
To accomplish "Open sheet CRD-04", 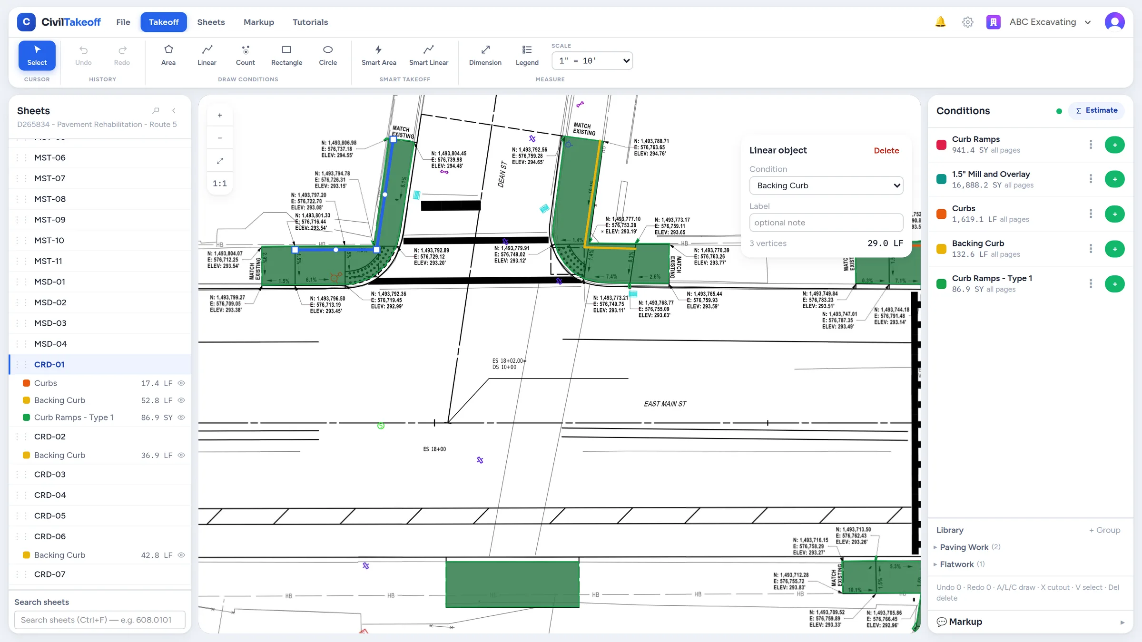I will coord(100,495).
